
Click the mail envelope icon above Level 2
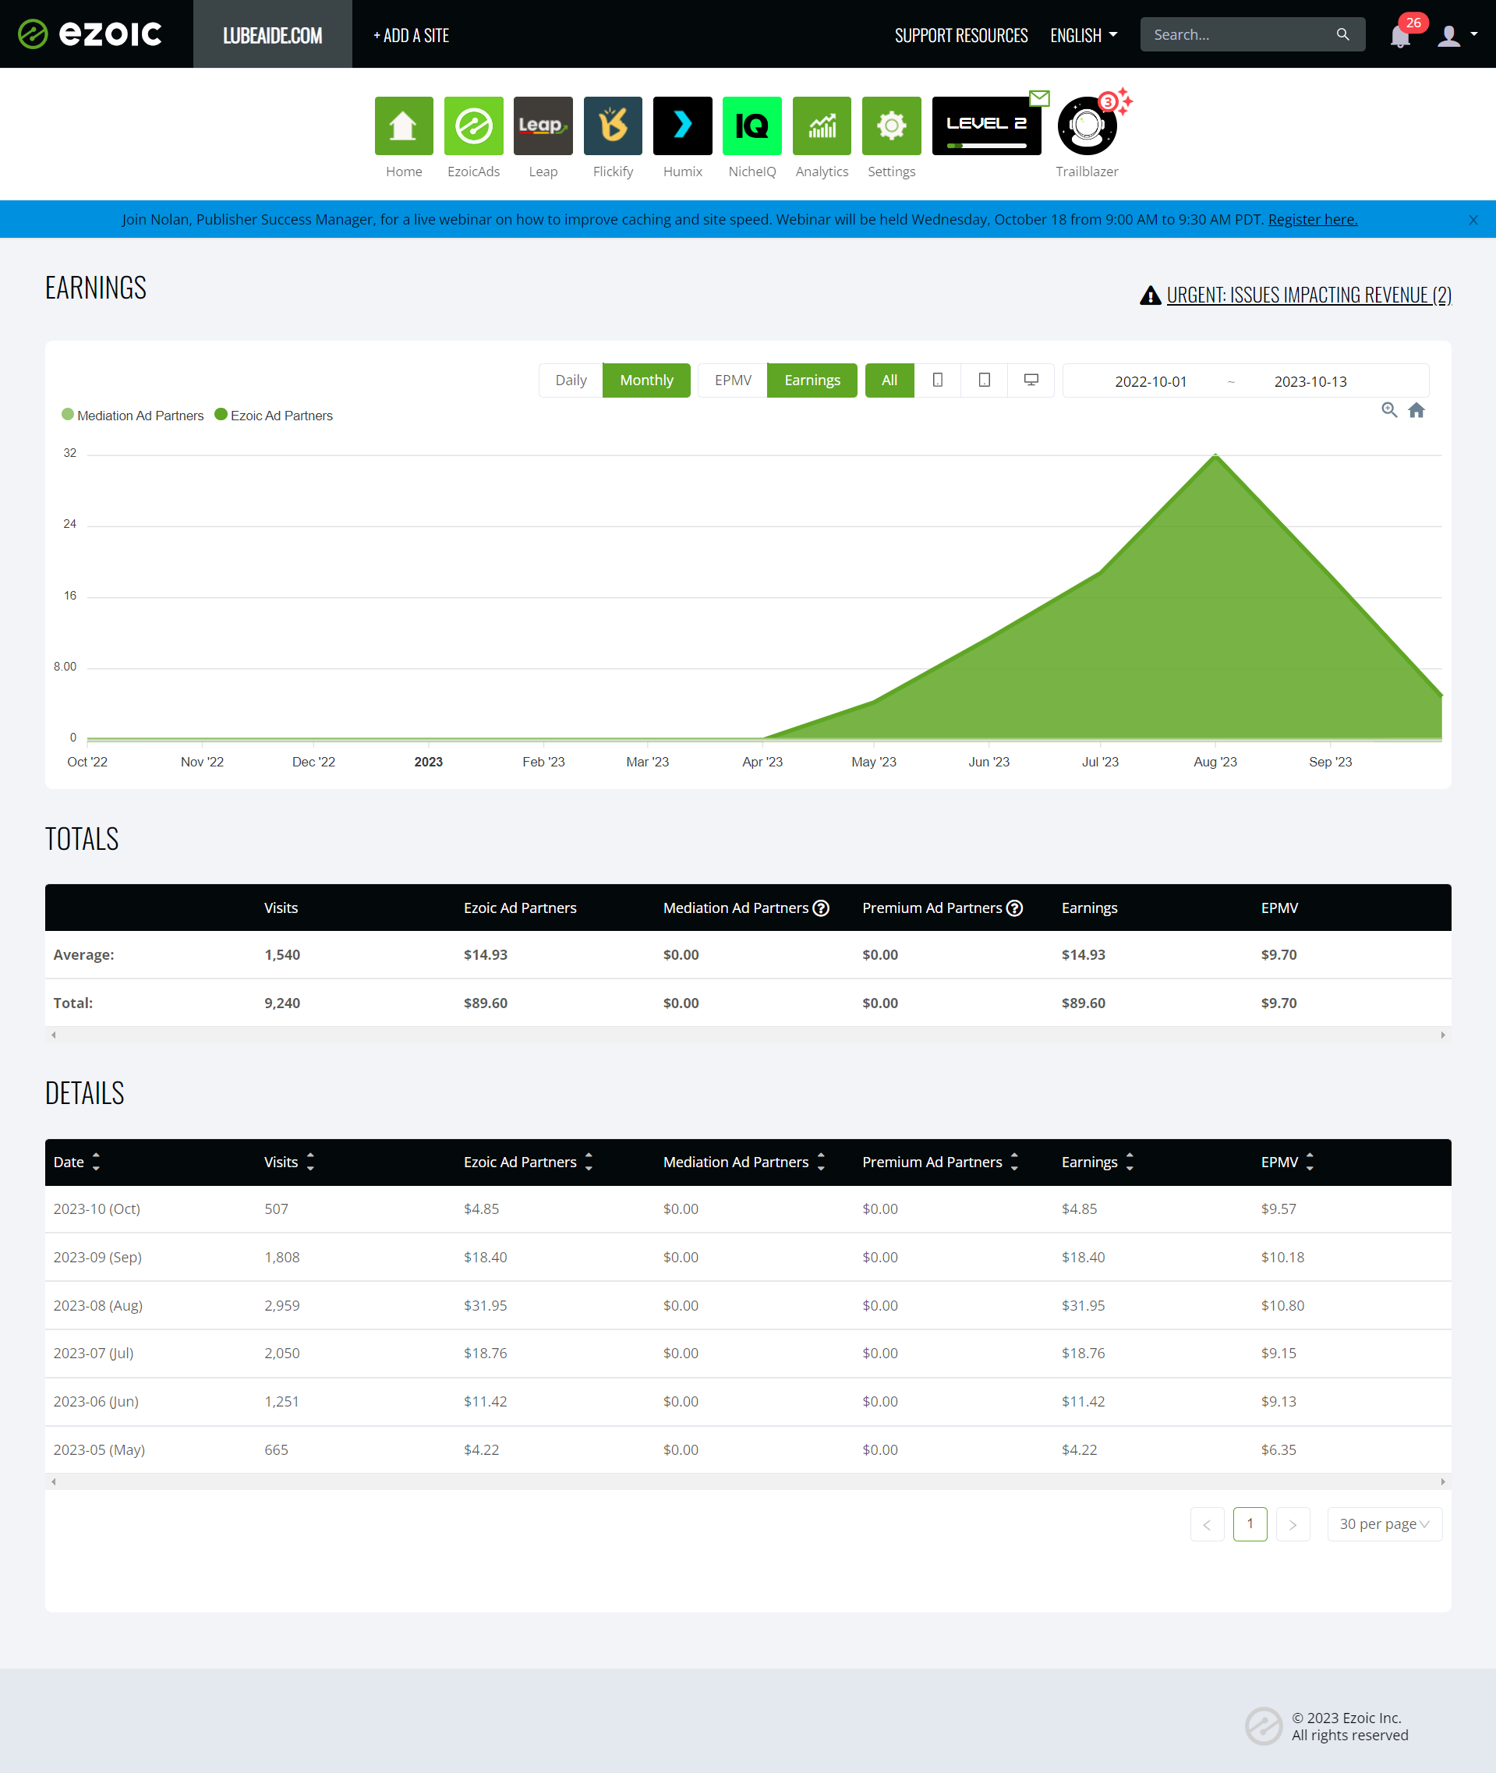tap(1040, 97)
